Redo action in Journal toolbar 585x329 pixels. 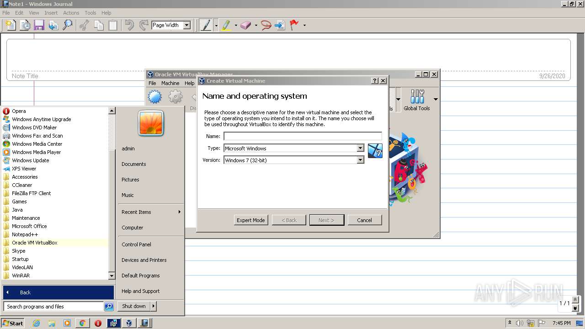pos(143,25)
